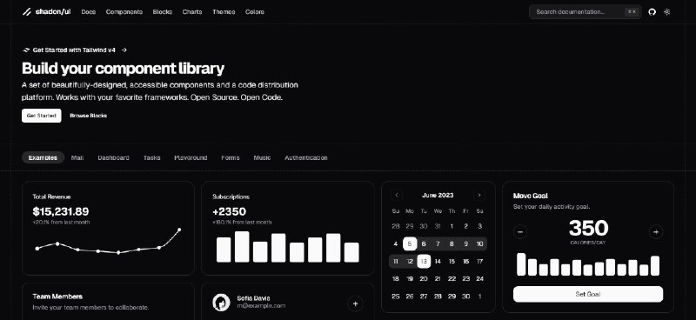The height and width of the screenshot is (320, 696).
Task: Go to next month in calendar
Action: pos(478,196)
